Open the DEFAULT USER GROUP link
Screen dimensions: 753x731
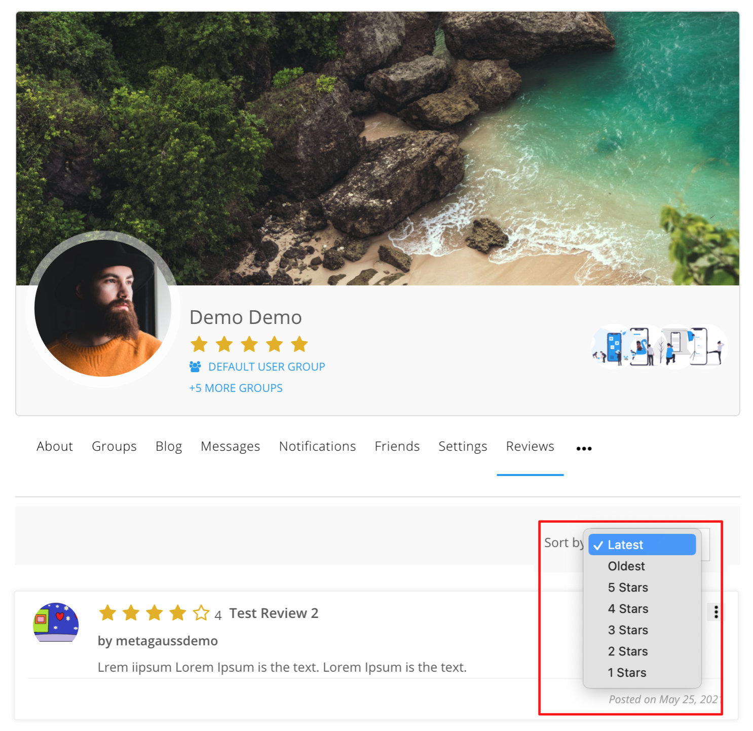(x=267, y=367)
